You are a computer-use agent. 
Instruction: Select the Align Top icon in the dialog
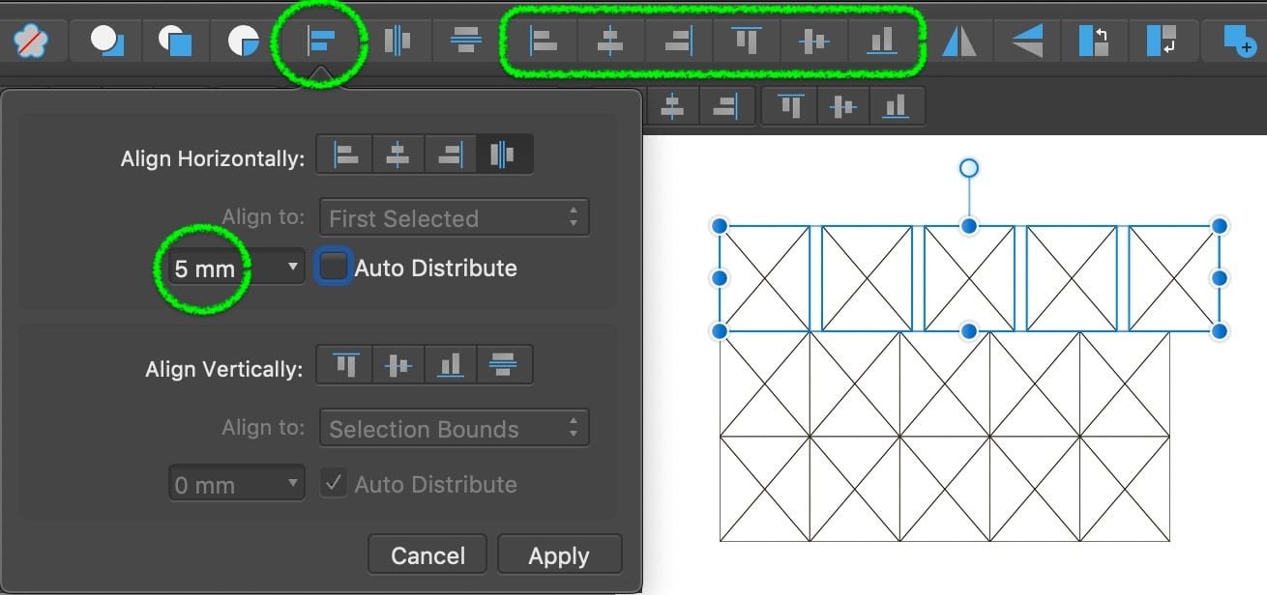tap(343, 364)
